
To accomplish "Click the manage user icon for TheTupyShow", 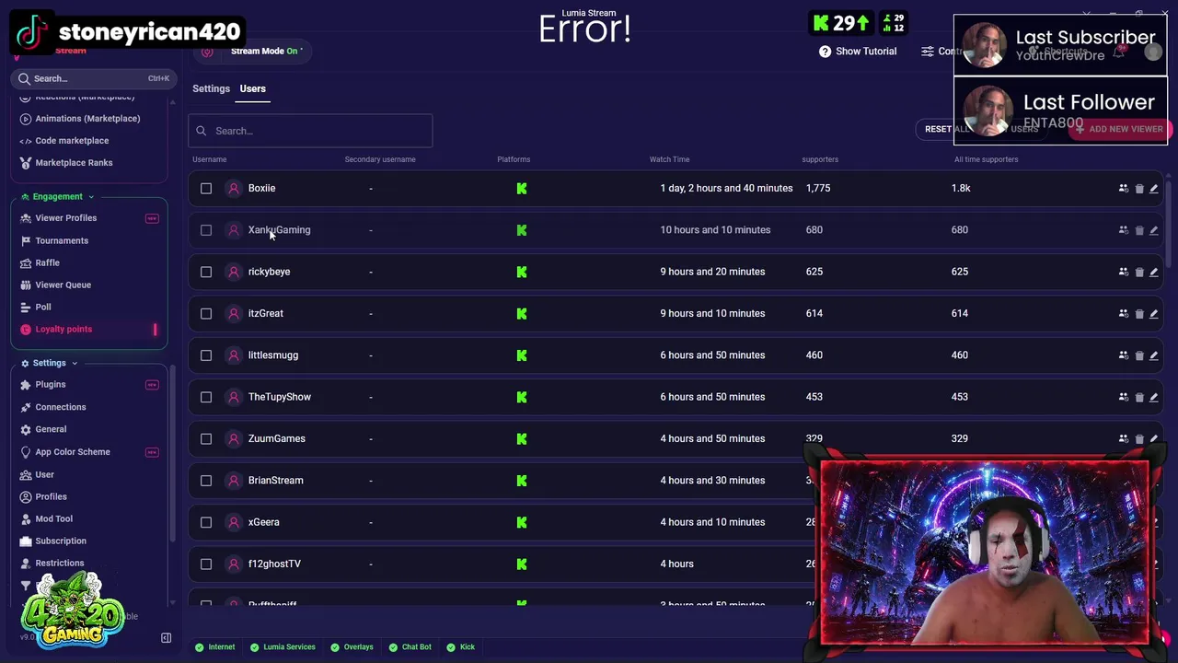I will (1123, 397).
